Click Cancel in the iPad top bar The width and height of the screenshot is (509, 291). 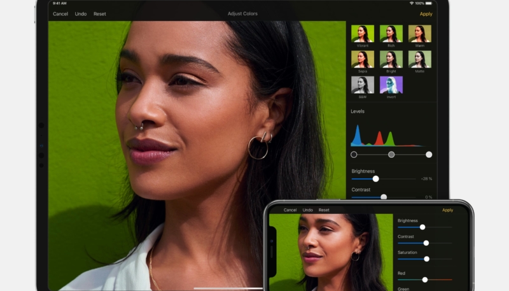coord(60,14)
